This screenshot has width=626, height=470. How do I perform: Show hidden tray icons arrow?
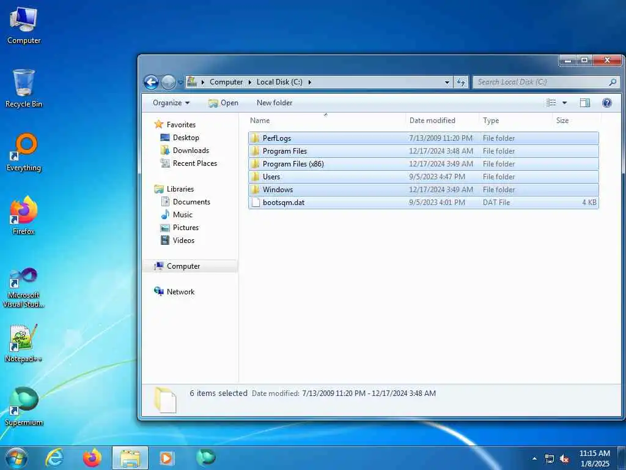coord(534,458)
